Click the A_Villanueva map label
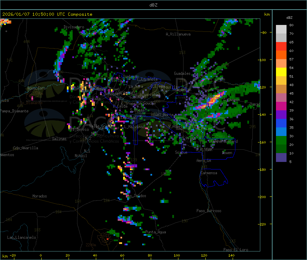 [178, 34]
